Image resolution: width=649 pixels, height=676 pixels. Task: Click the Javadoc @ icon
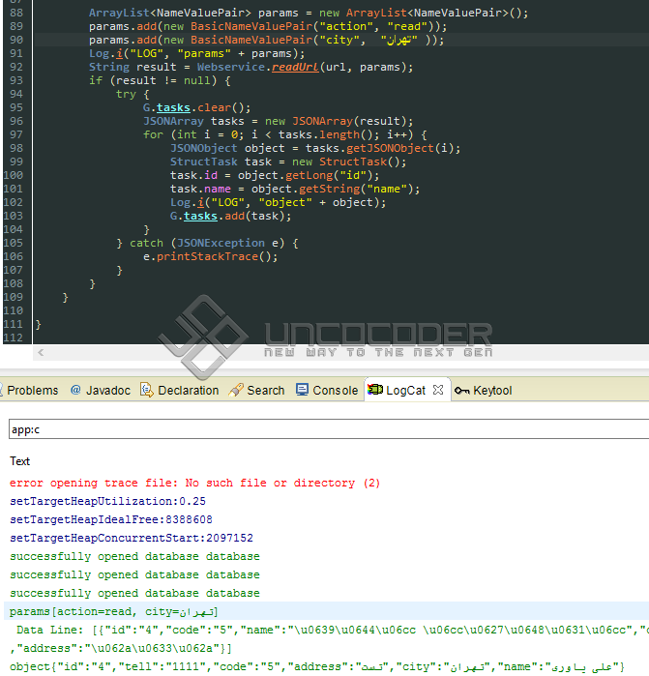75,390
